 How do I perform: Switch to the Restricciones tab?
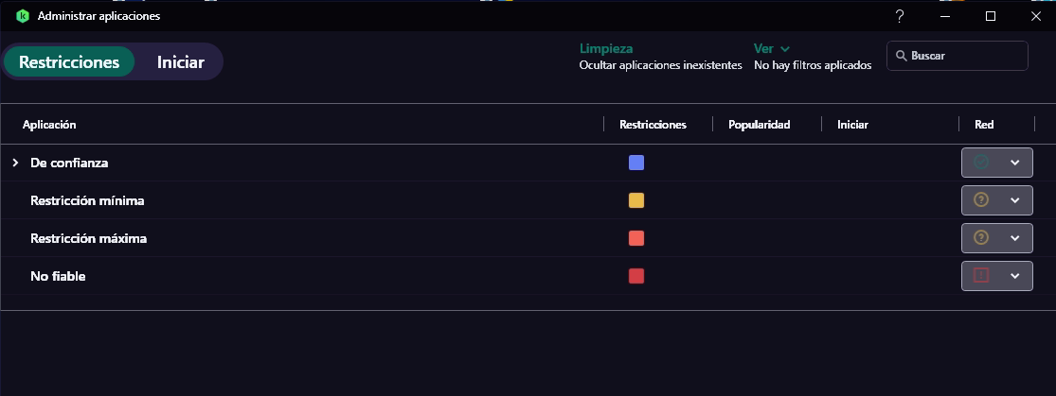click(69, 62)
